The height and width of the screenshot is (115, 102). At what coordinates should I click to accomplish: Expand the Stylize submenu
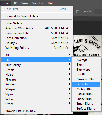pos(36,94)
